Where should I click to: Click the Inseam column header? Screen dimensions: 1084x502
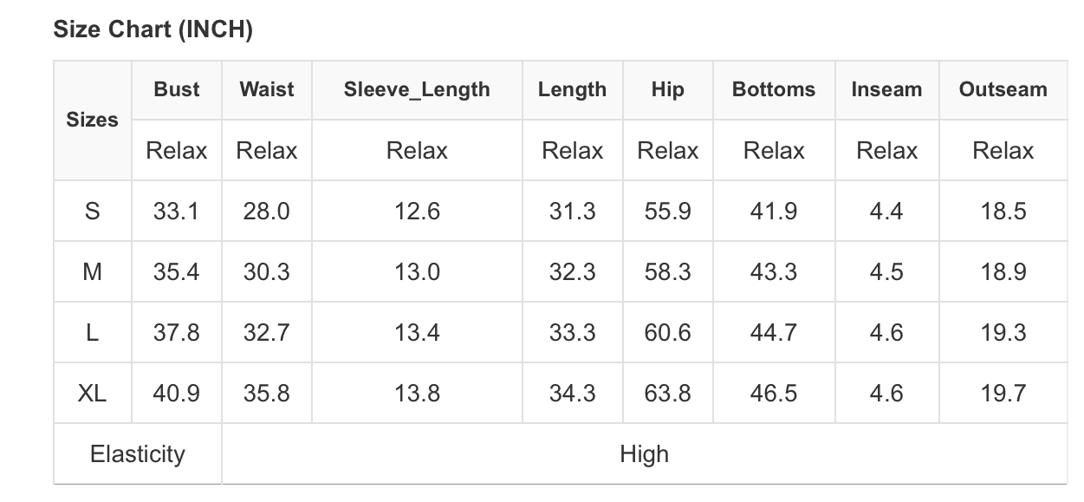886,89
